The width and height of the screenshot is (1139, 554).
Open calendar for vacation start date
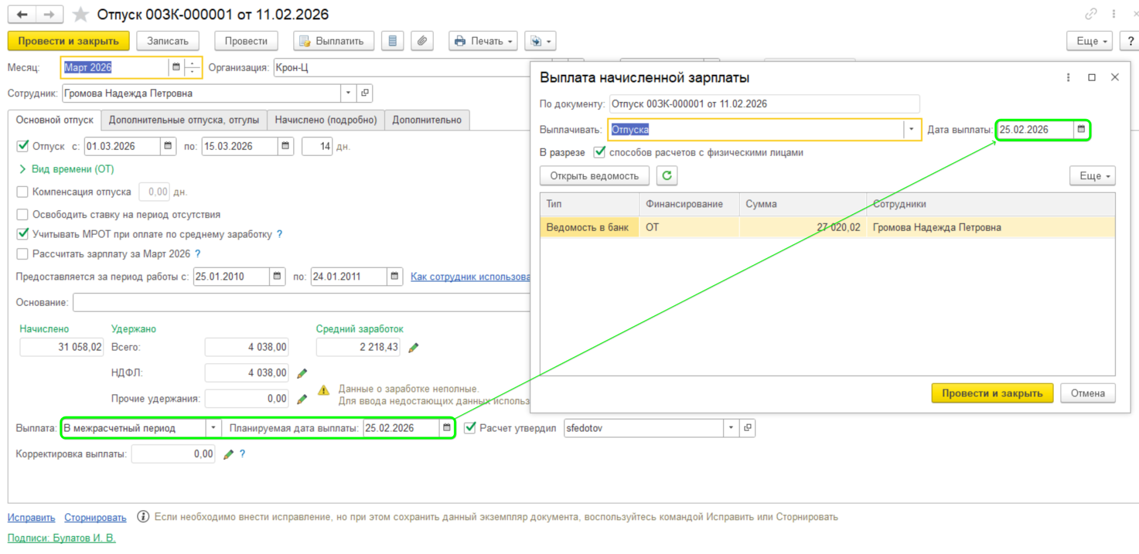click(x=168, y=146)
